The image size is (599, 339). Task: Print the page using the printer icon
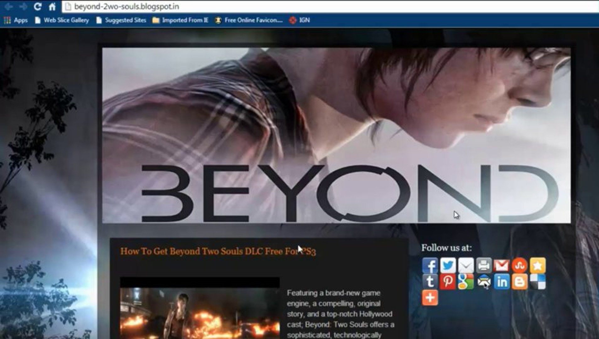[x=484, y=266]
